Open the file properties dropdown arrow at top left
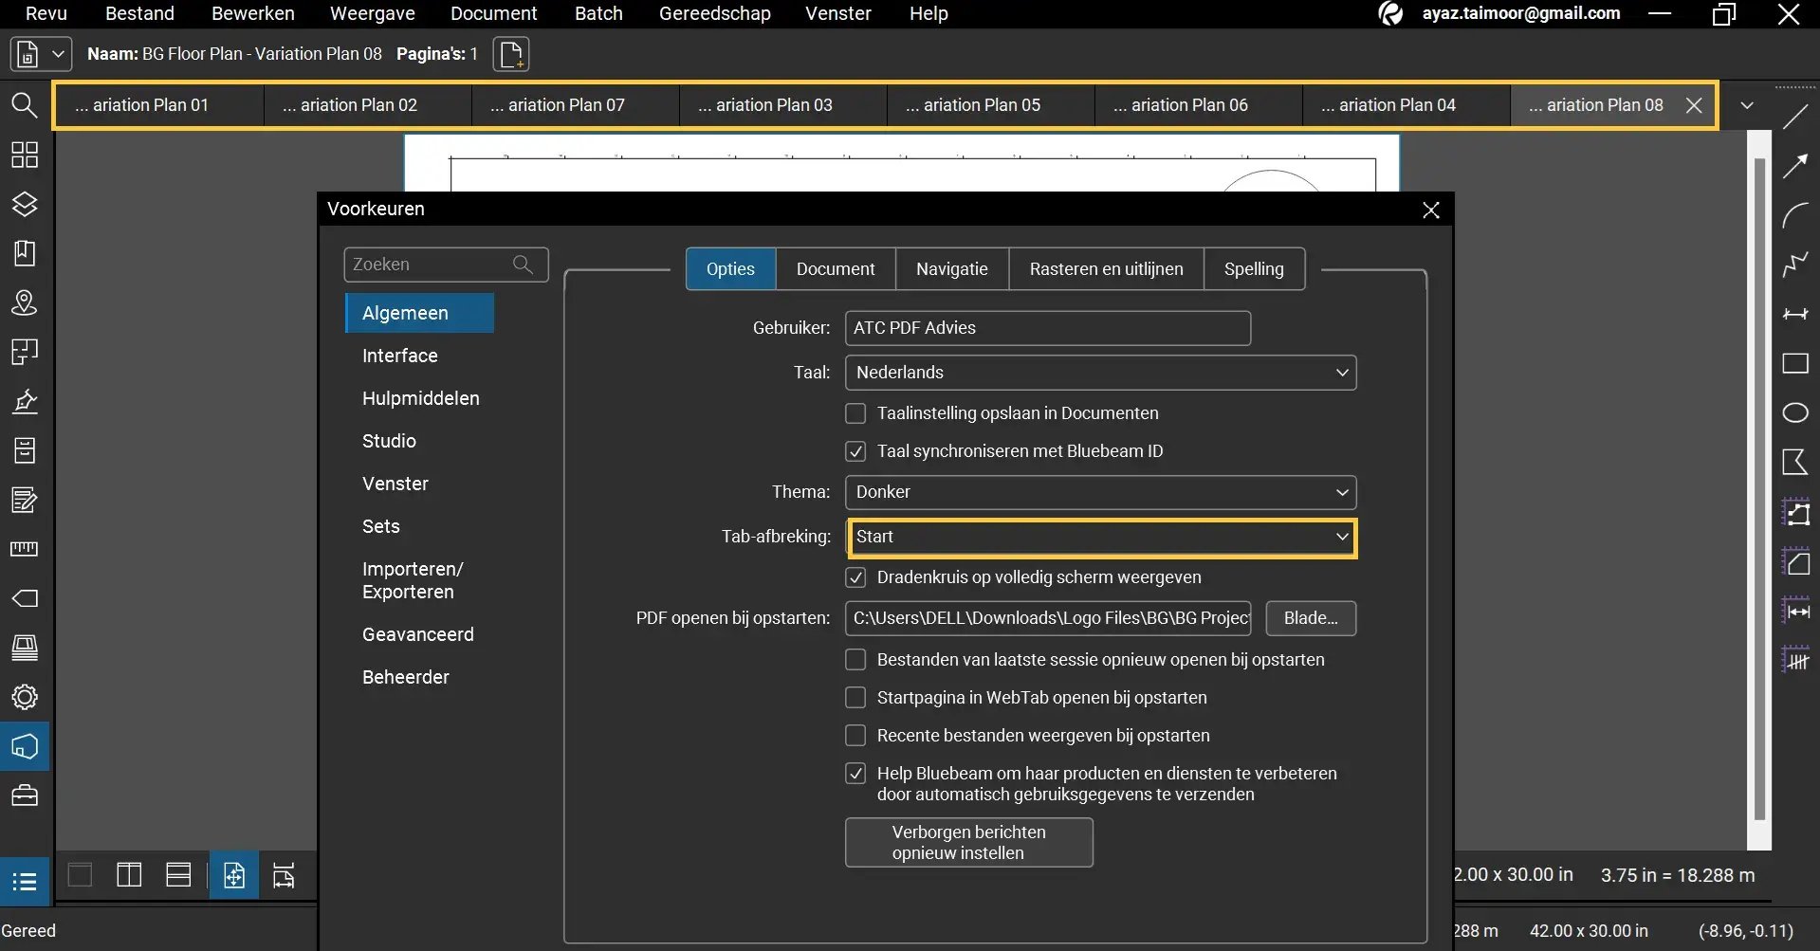 pyautogui.click(x=58, y=54)
